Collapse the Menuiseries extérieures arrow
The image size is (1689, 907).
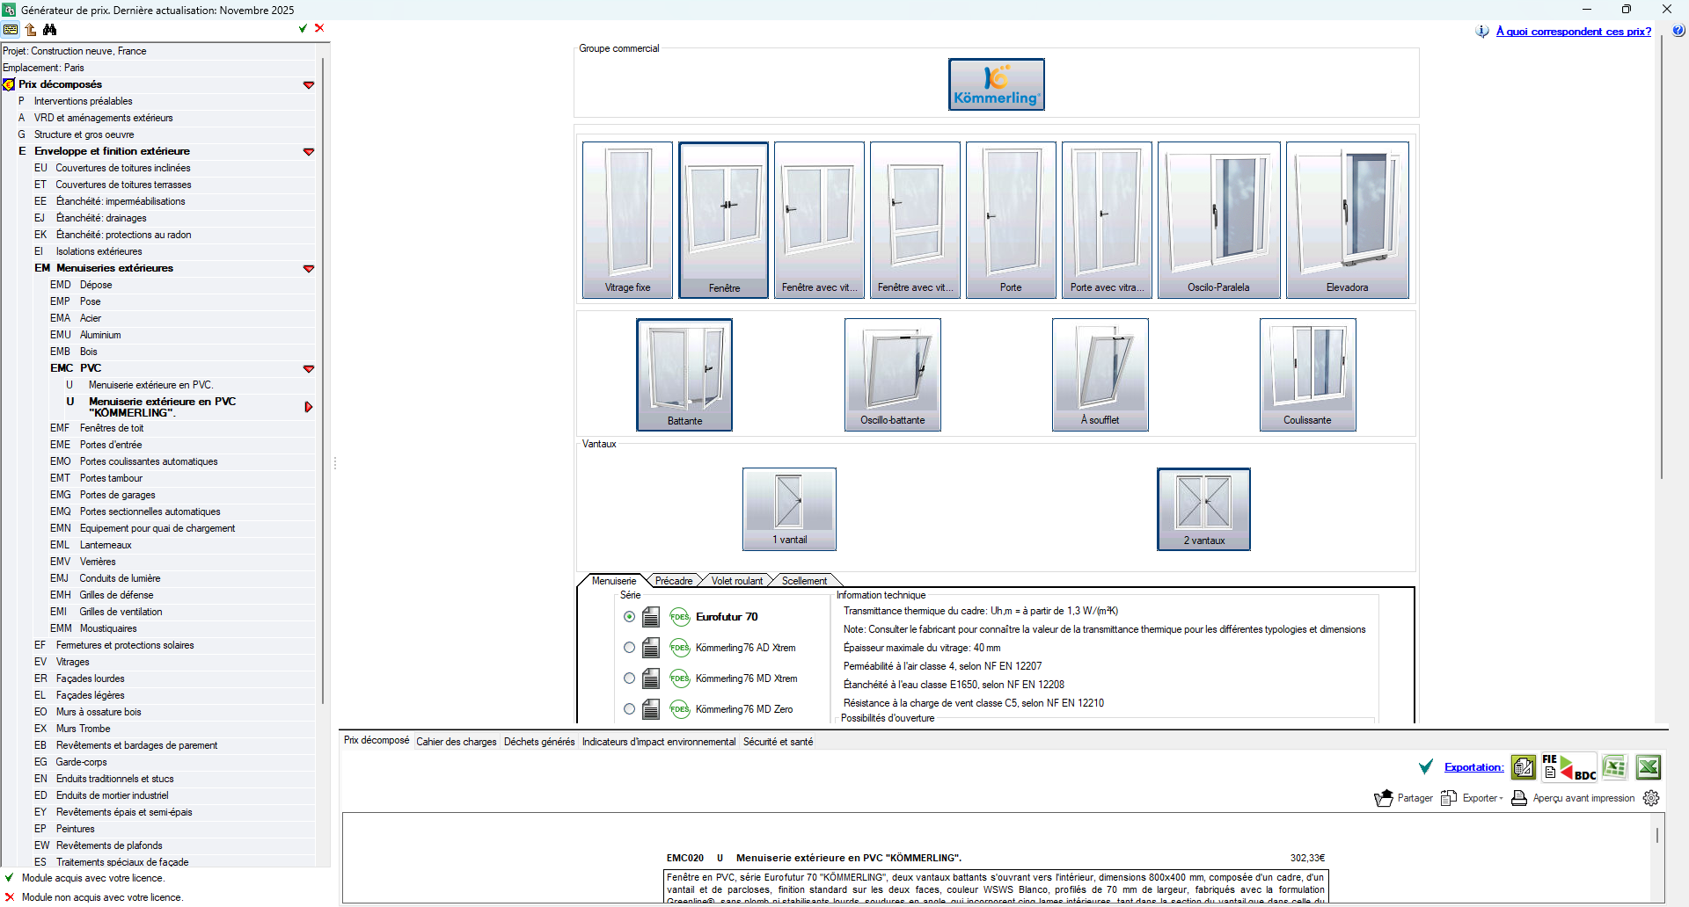(x=309, y=269)
